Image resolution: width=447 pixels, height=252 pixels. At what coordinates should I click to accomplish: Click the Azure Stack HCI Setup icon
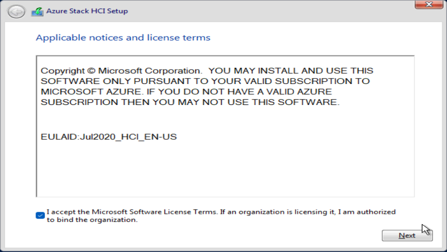pos(38,11)
